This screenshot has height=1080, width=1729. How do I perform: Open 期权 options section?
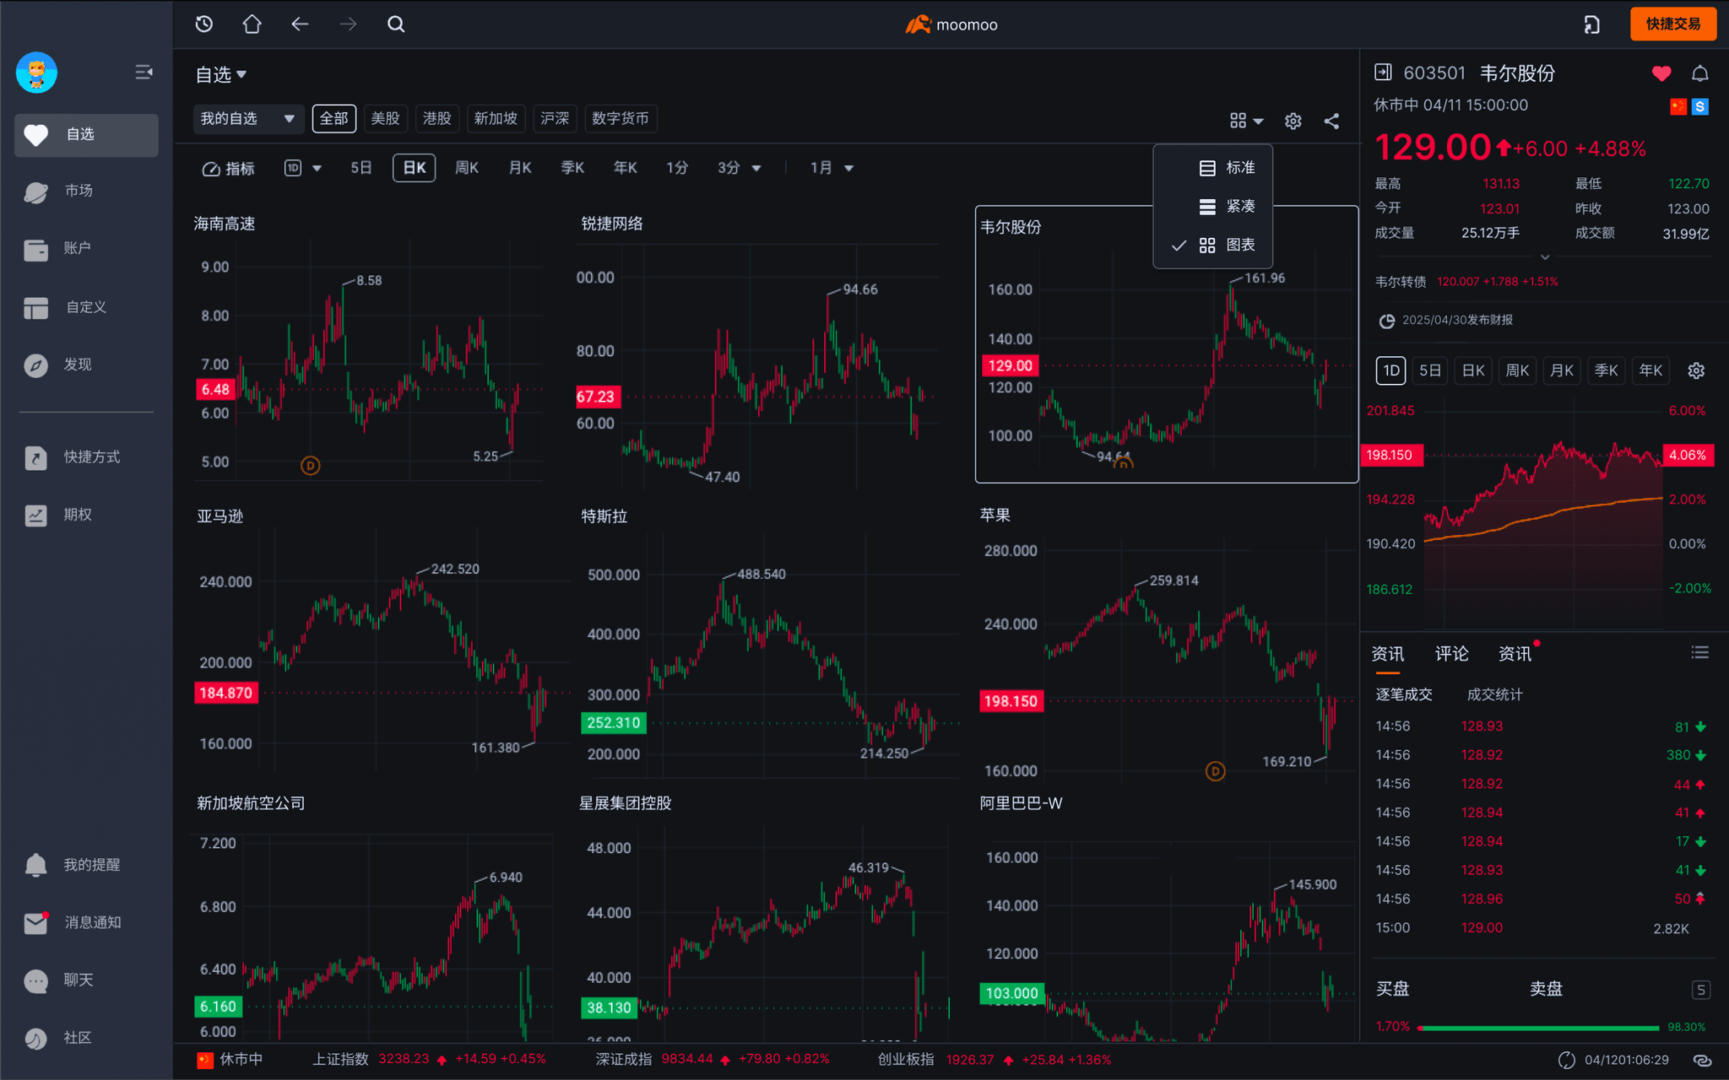click(x=86, y=515)
